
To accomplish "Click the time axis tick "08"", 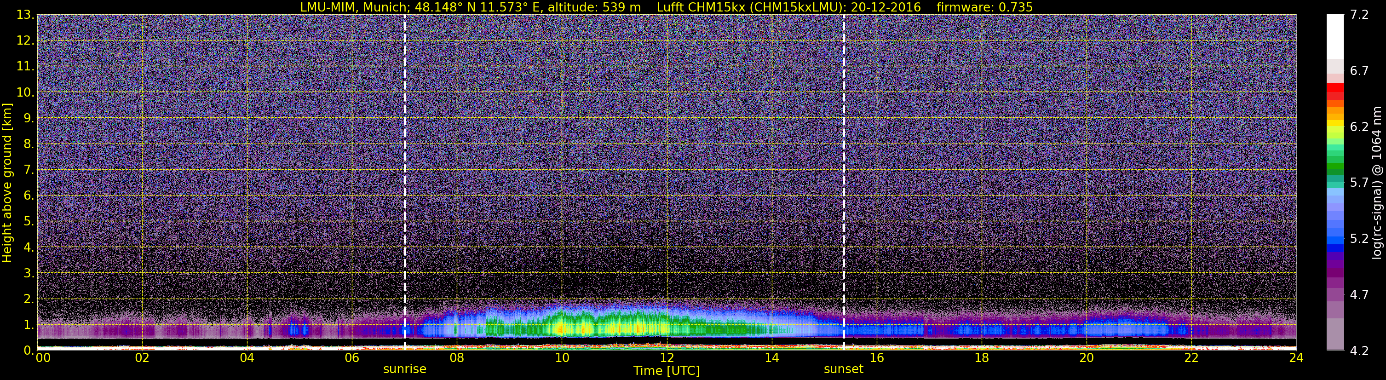I will [457, 358].
